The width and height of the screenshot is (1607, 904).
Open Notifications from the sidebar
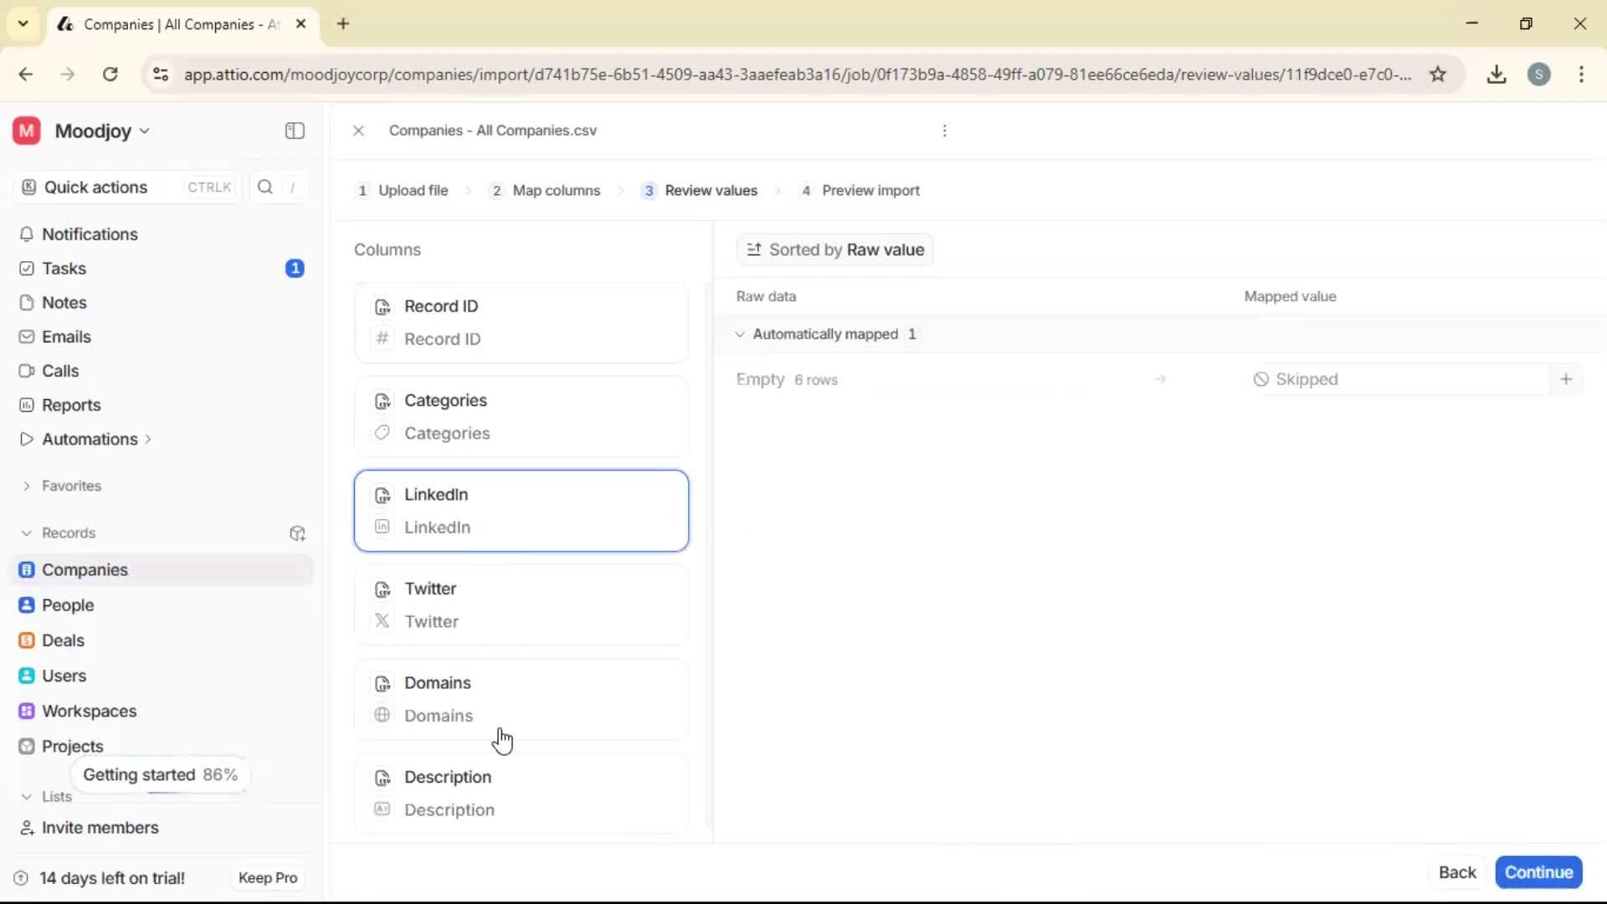click(x=89, y=234)
